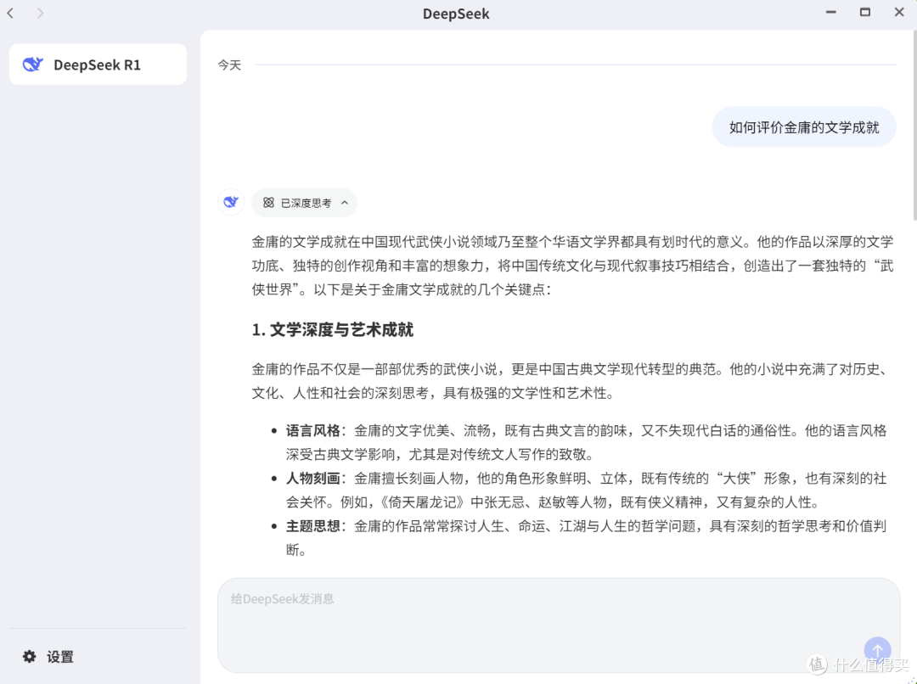Click the paragraph starting 金庸的作品不仅是一部部

pyautogui.click(x=572, y=381)
